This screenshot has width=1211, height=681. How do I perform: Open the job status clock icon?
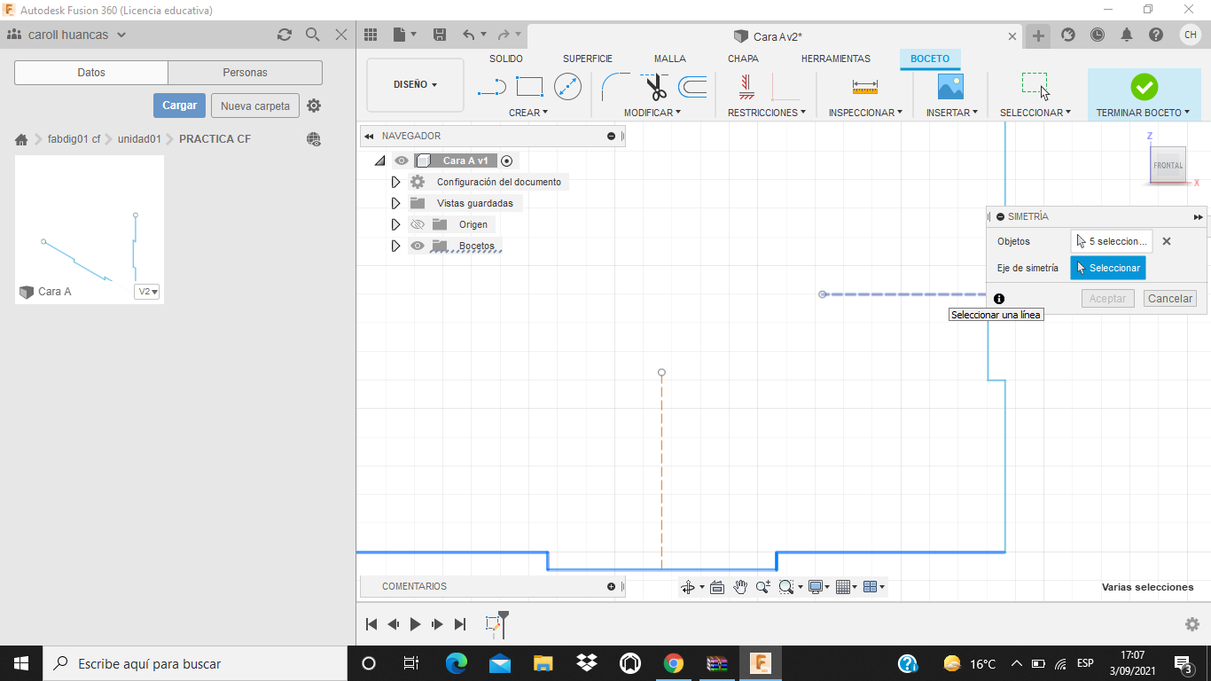(x=1098, y=35)
